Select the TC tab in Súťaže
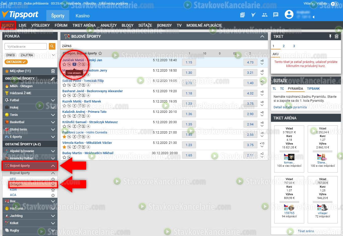The image size is (343, 236). [x=282, y=89]
